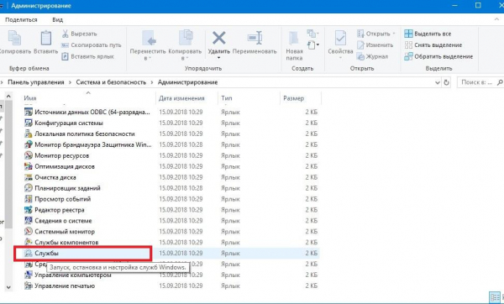Select the Очистка диска icon
The height and width of the screenshot is (304, 504).
pyautogui.click(x=29, y=177)
